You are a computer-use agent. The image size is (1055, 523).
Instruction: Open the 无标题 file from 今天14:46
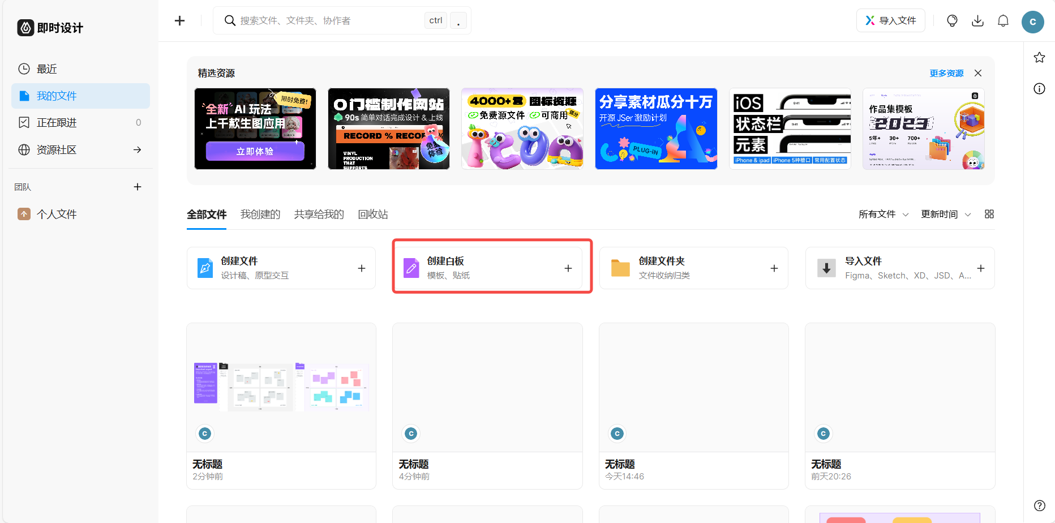coord(694,406)
